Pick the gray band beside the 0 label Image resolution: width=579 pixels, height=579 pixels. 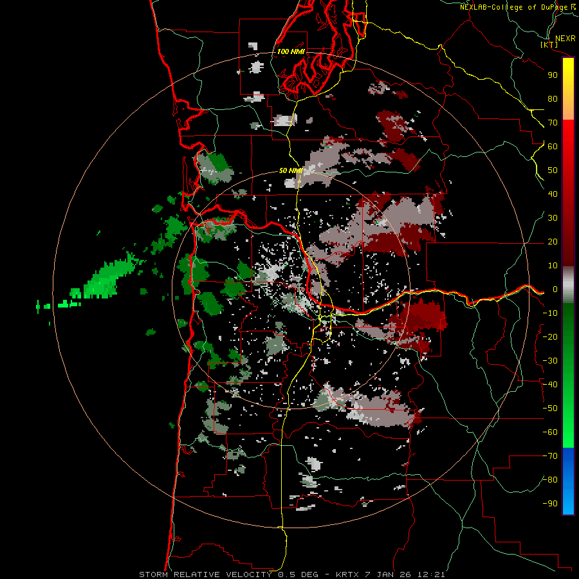coord(568,285)
